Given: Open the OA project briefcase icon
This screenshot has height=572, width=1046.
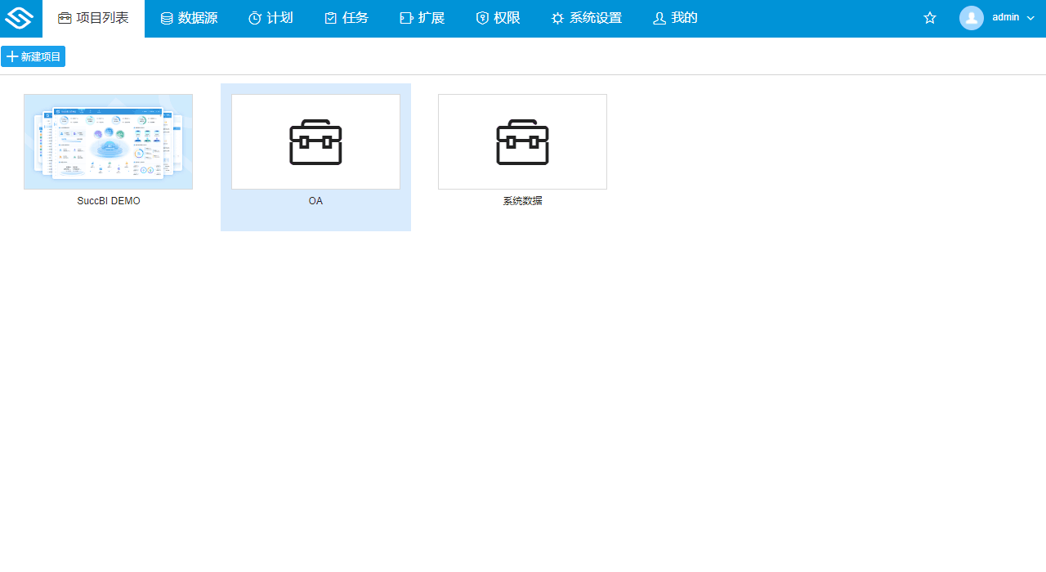Looking at the screenshot, I should point(315,141).
